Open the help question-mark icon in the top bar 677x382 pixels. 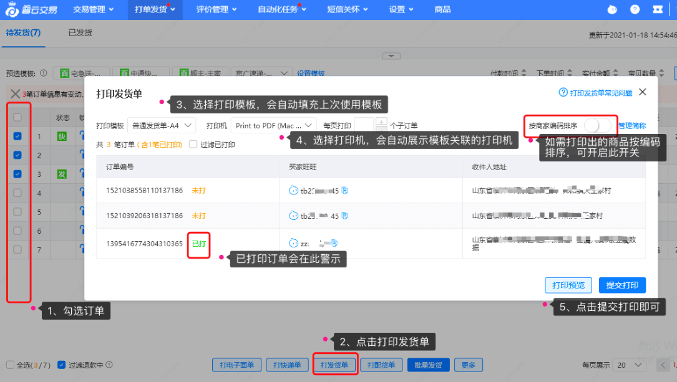click(x=635, y=9)
